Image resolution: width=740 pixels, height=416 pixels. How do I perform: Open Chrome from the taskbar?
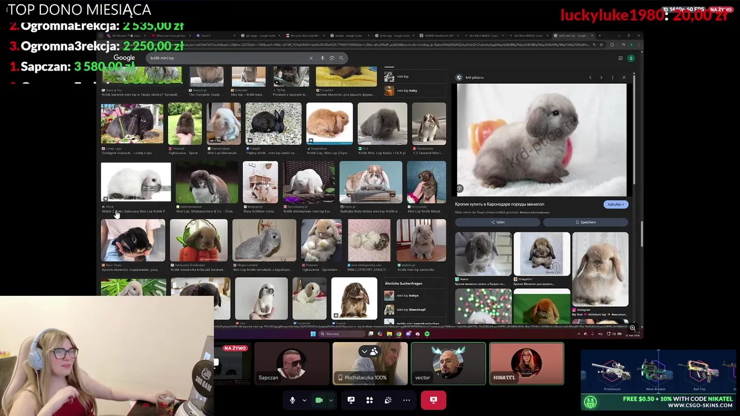click(399, 334)
